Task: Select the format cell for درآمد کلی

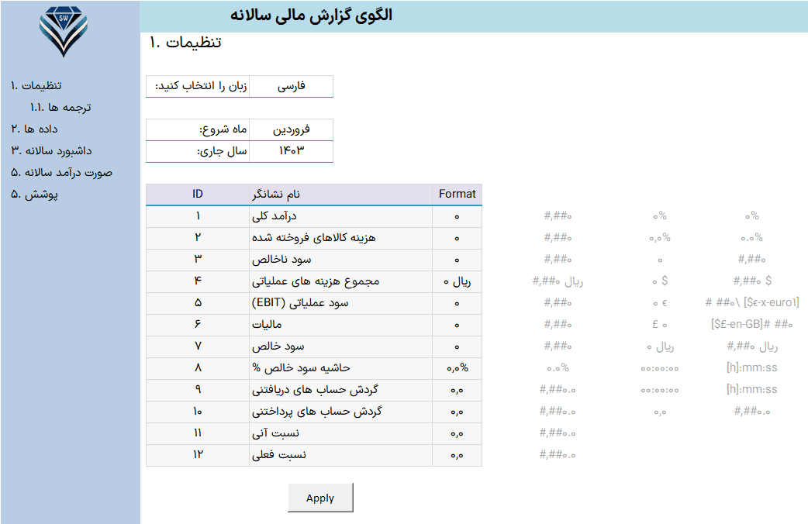Action: coord(457,216)
